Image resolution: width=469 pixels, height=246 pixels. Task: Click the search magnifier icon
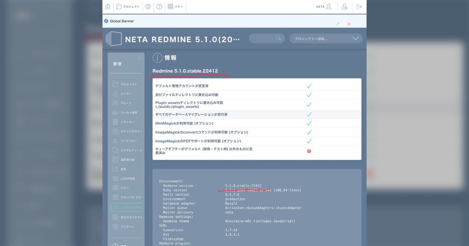pos(278,38)
